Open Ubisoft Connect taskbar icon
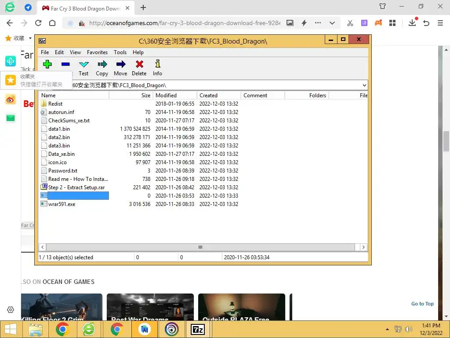Image resolution: width=450 pixels, height=338 pixels. tap(172, 329)
